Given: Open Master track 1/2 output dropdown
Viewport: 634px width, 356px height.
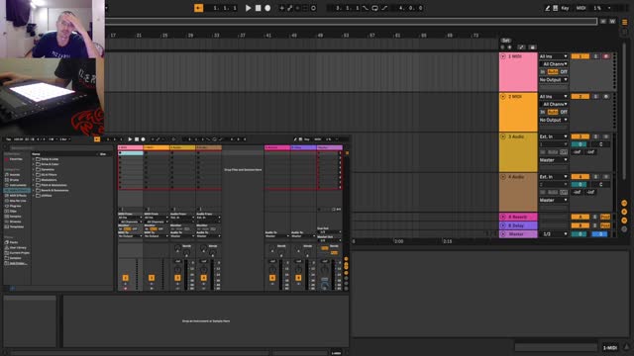Looking at the screenshot, I should click(553, 234).
